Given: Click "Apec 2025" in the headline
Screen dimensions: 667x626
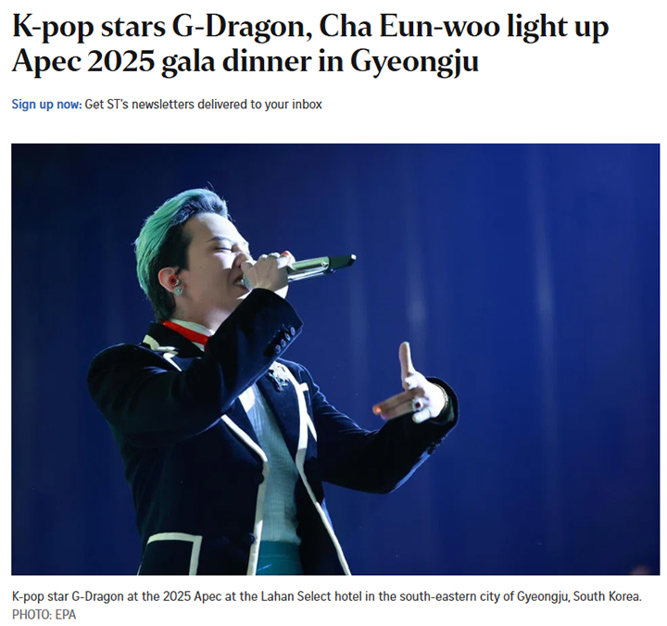Looking at the screenshot, I should 82,62.
